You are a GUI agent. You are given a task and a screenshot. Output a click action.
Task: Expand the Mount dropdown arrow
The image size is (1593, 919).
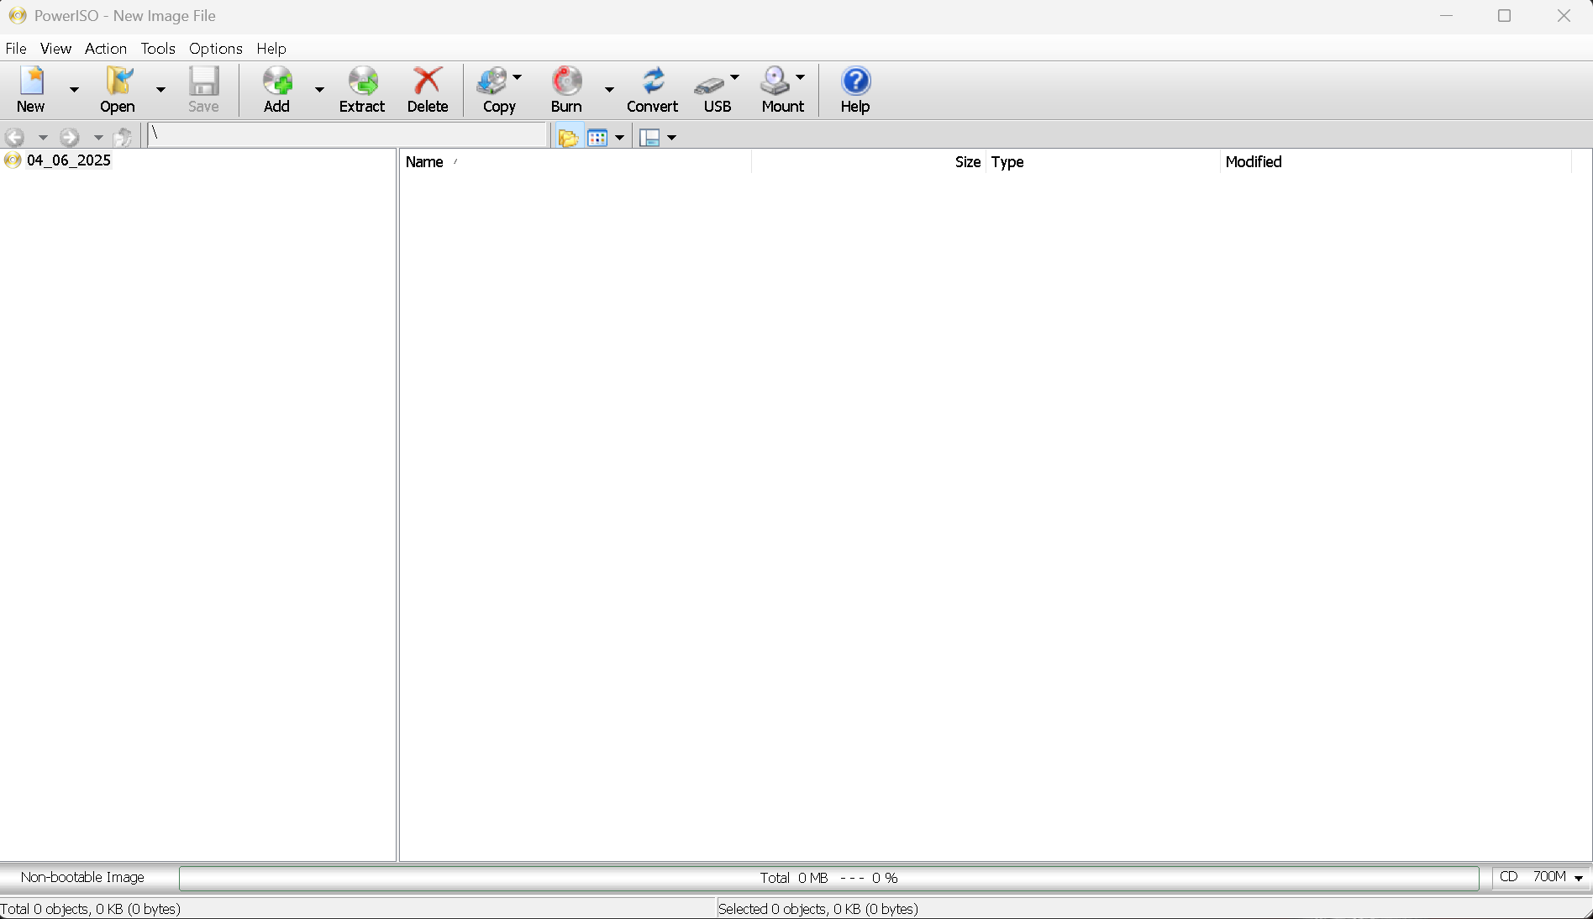[800, 77]
